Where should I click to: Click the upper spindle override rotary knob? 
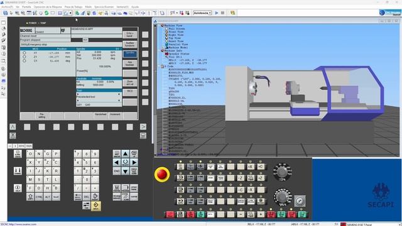(282, 171)
